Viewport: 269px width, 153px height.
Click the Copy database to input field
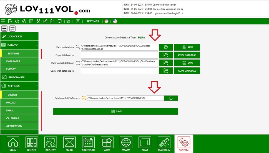[119, 55]
